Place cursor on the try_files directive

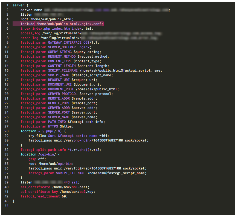[x=37, y=136]
